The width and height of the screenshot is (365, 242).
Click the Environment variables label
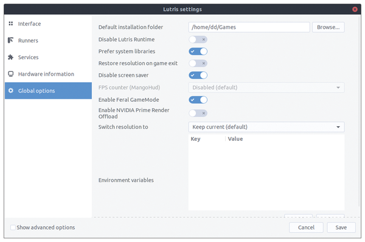(126, 180)
